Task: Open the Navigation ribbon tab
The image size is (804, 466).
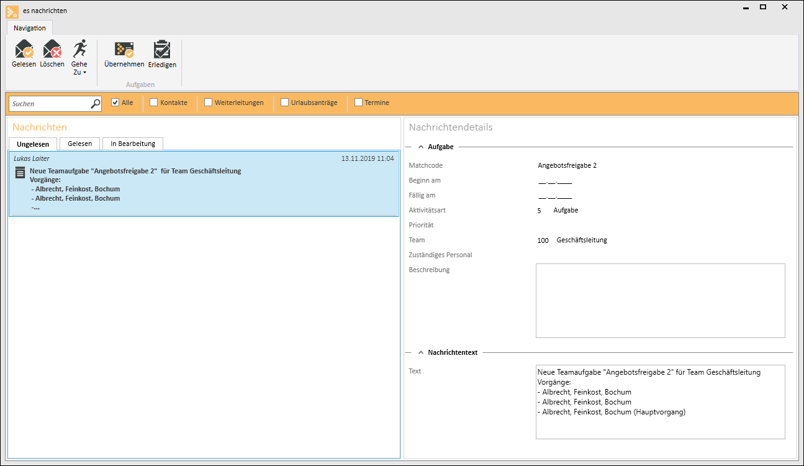Action: (x=30, y=28)
